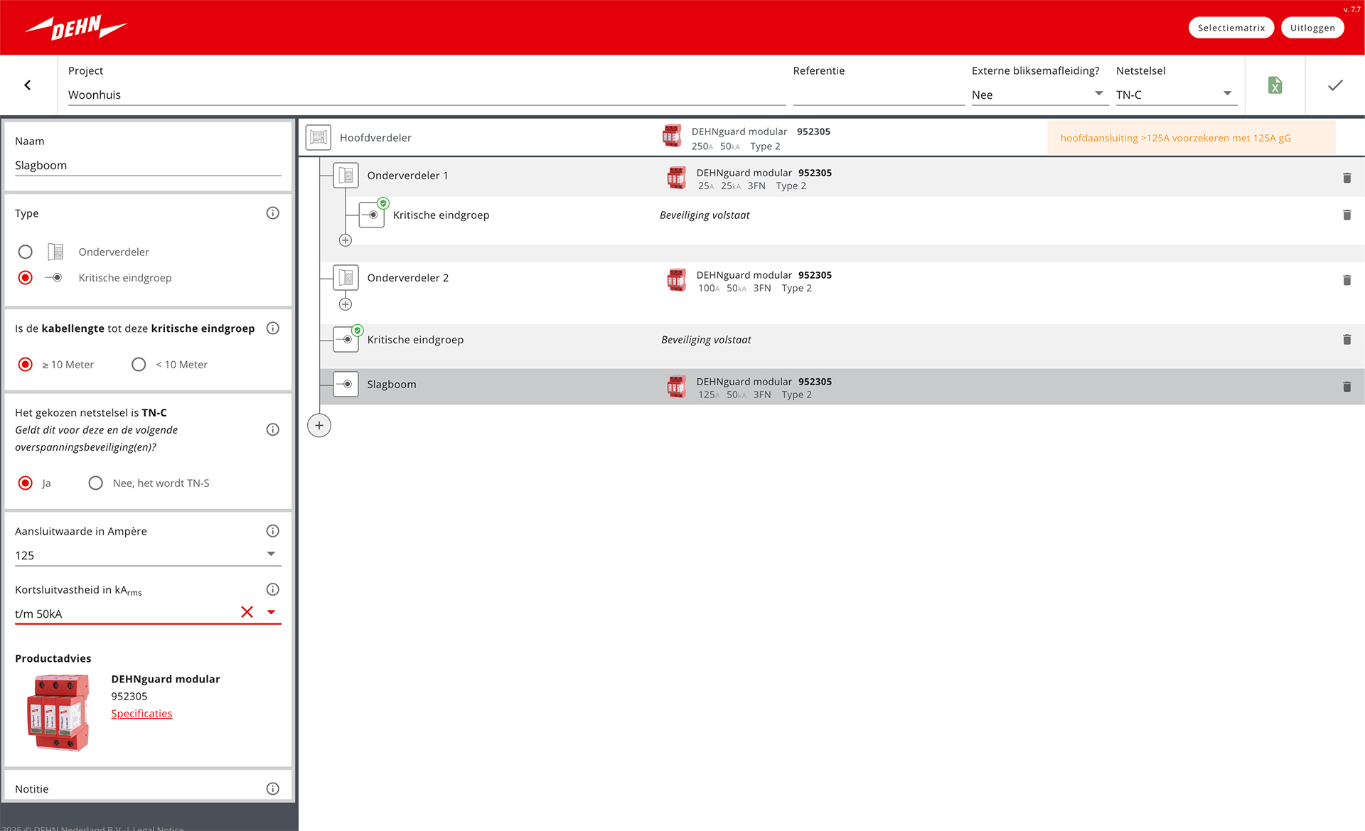Choose ≥ 10 Meter cable length
Image resolution: width=1365 pixels, height=831 pixels.
26,365
